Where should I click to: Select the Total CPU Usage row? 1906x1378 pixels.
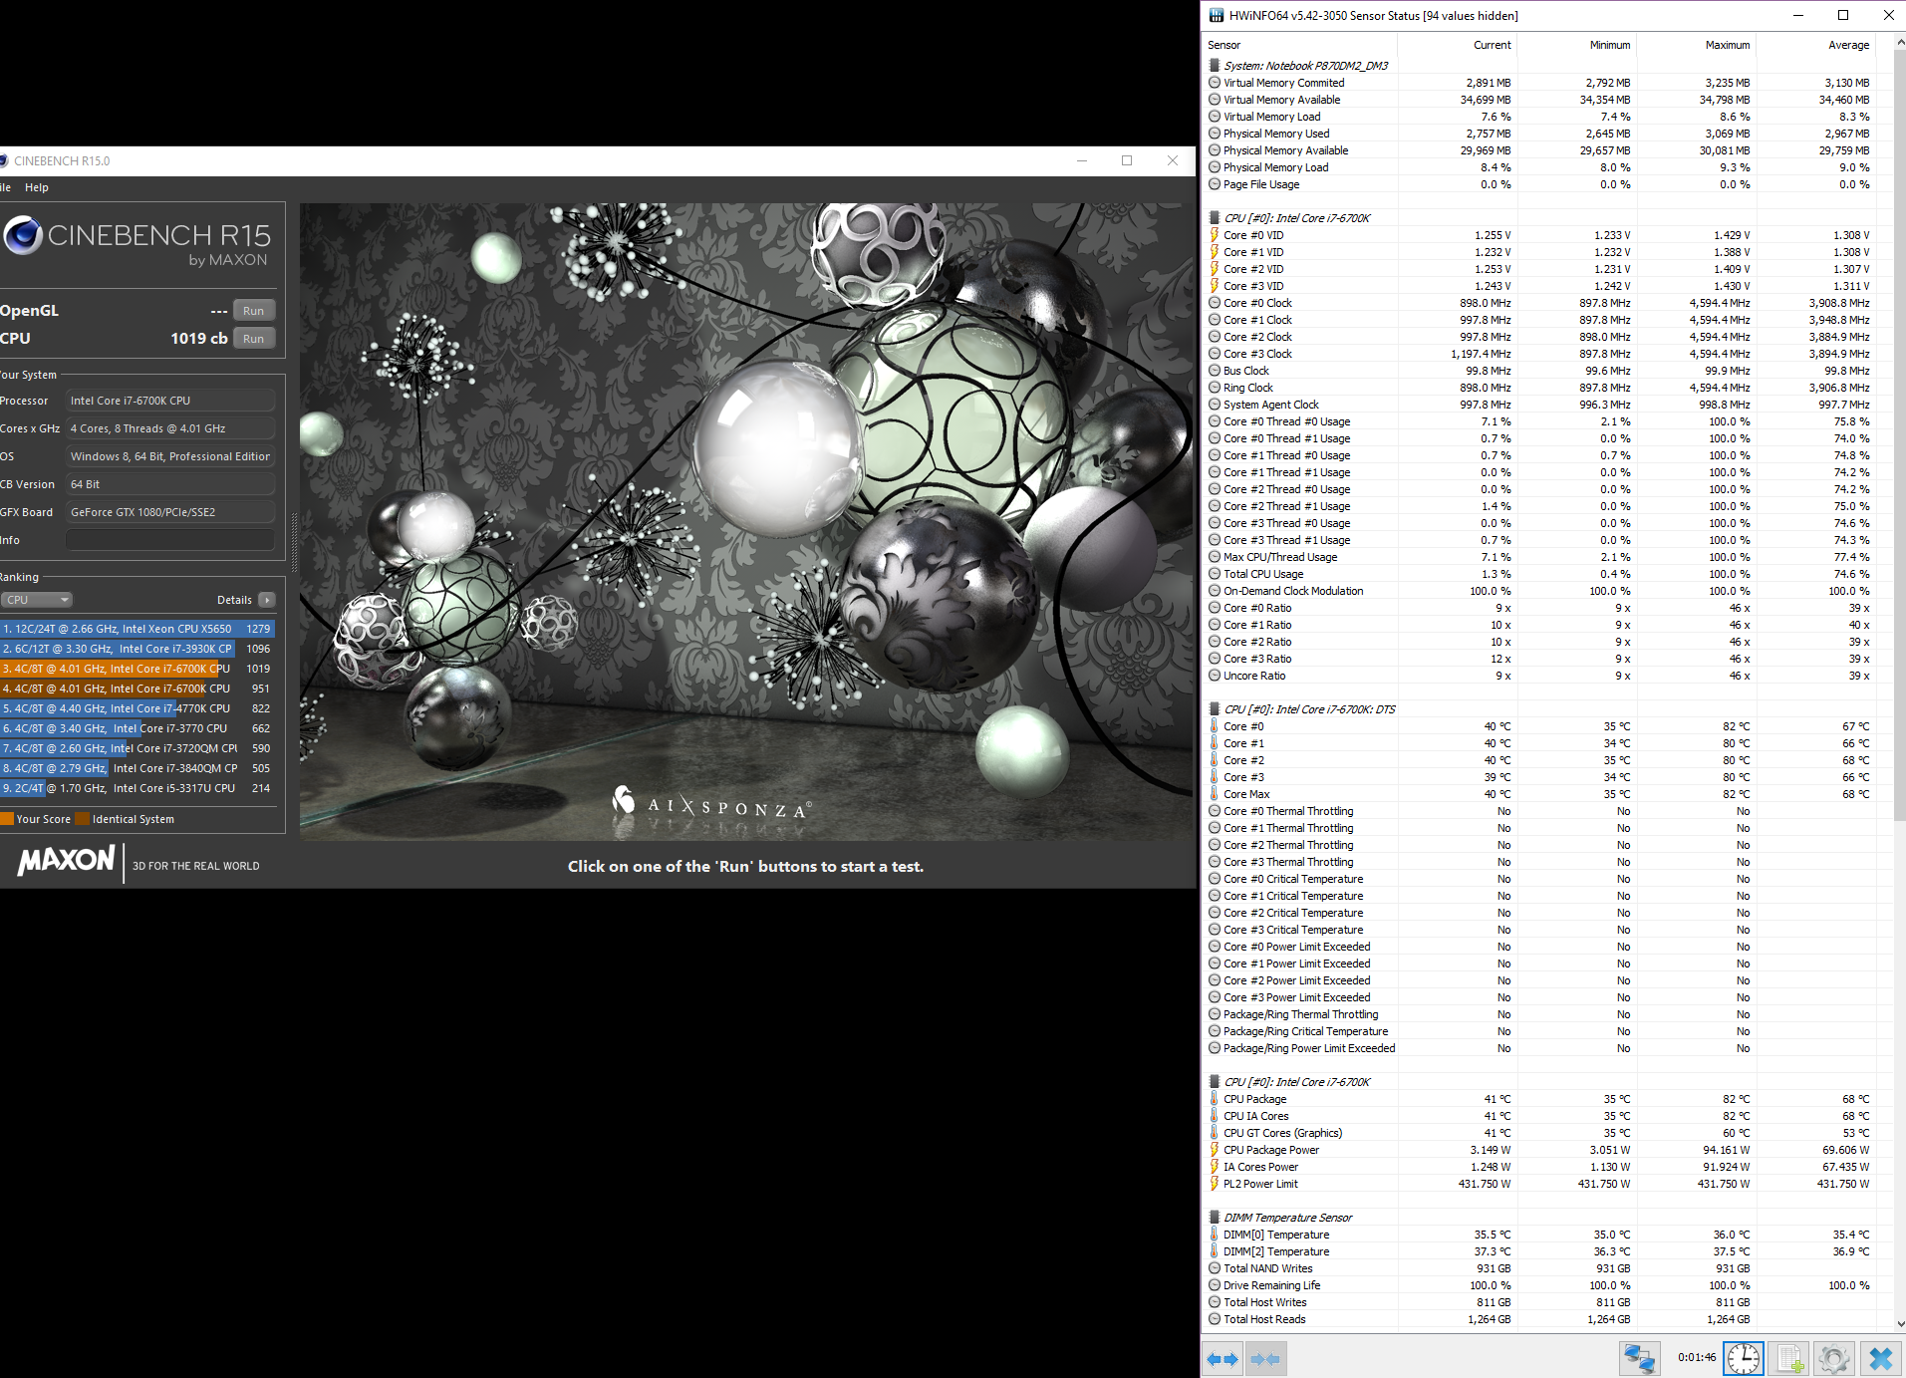1541,574
